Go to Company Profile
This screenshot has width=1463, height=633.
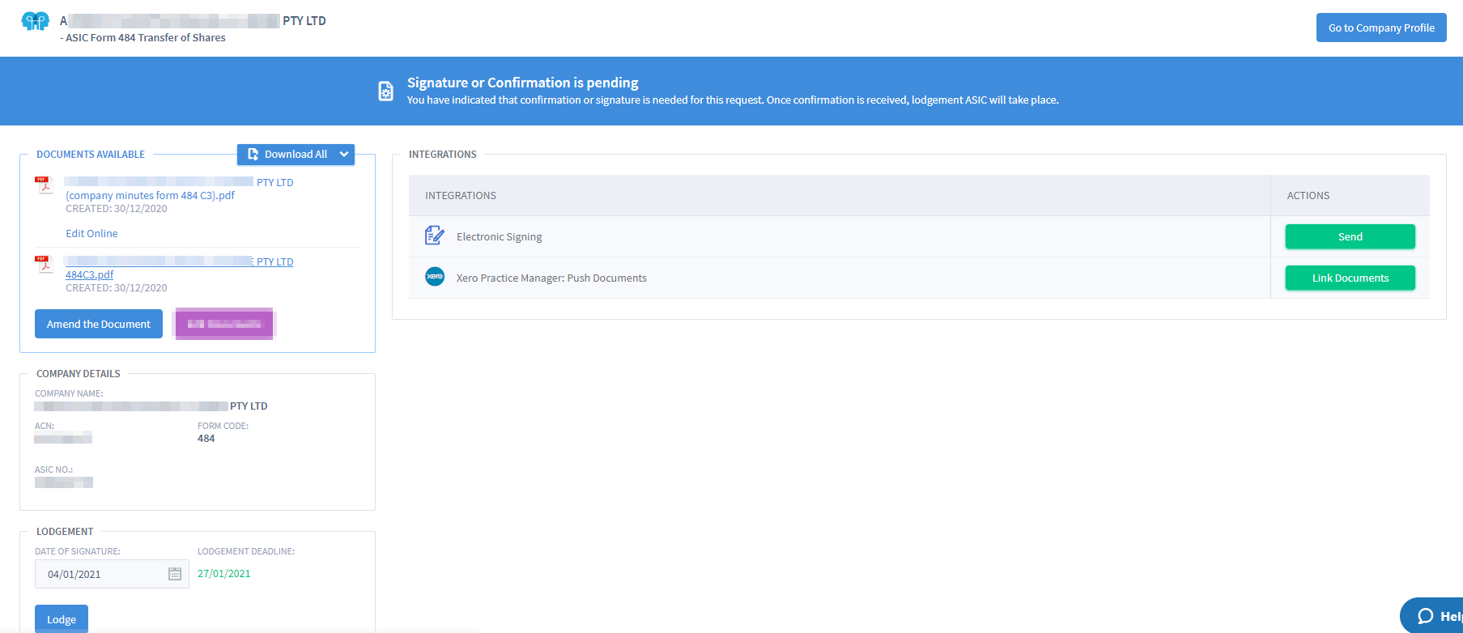coord(1380,28)
